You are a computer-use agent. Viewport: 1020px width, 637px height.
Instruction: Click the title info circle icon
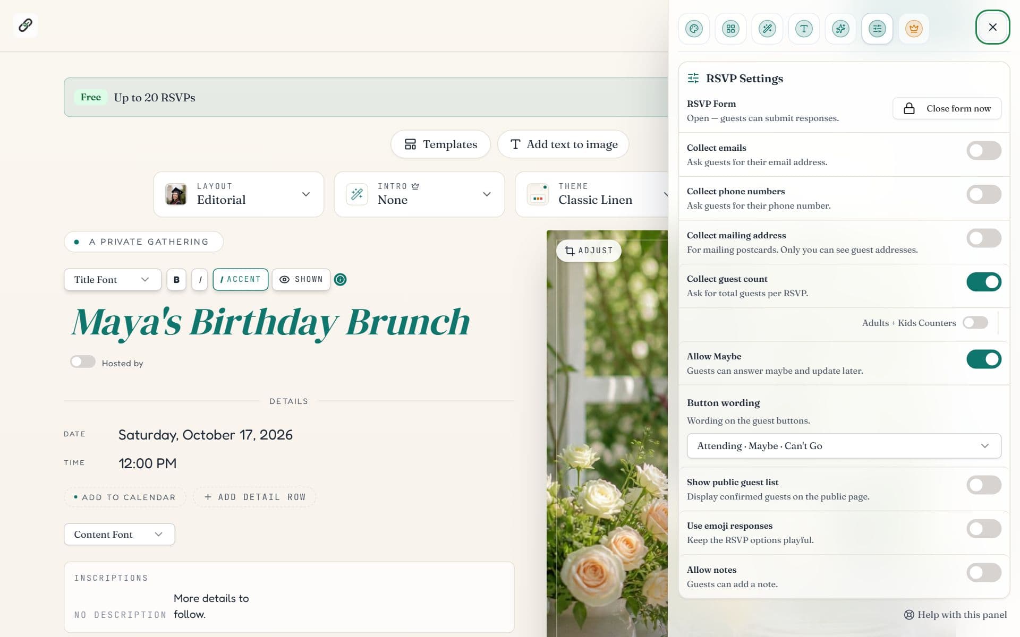(x=341, y=279)
